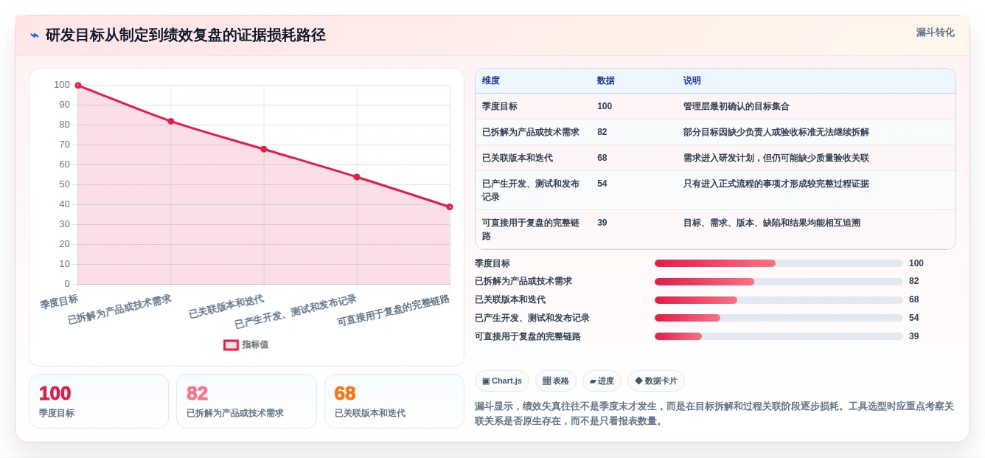The width and height of the screenshot is (985, 458).
Task: Click the 可直接用于复盘的完整链路 progress bar
Action: point(779,336)
